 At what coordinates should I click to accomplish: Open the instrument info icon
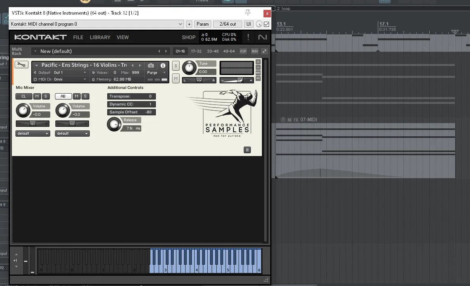click(x=163, y=65)
